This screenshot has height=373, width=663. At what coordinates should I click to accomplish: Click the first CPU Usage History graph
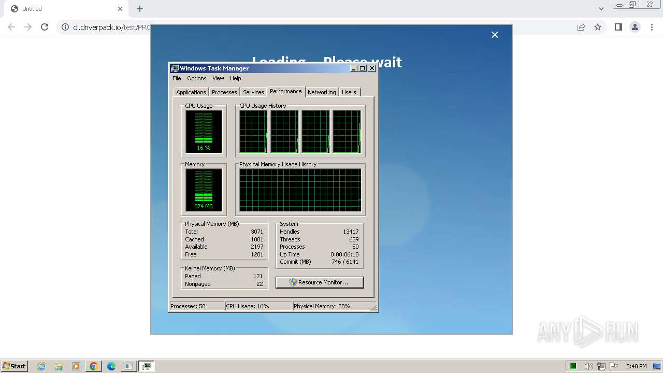tap(253, 132)
